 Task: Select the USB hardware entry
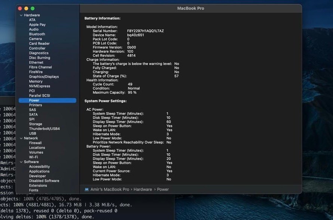[33, 133]
